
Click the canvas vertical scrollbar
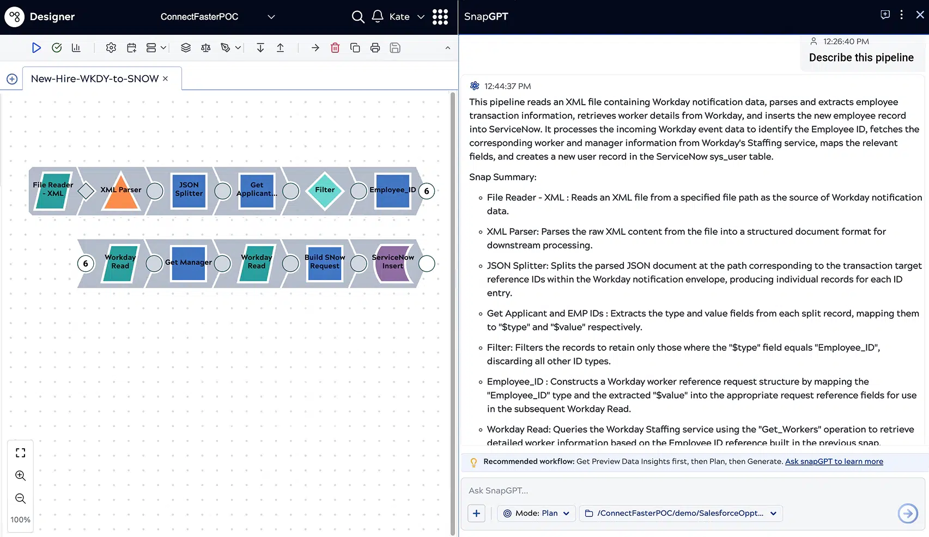click(453, 313)
